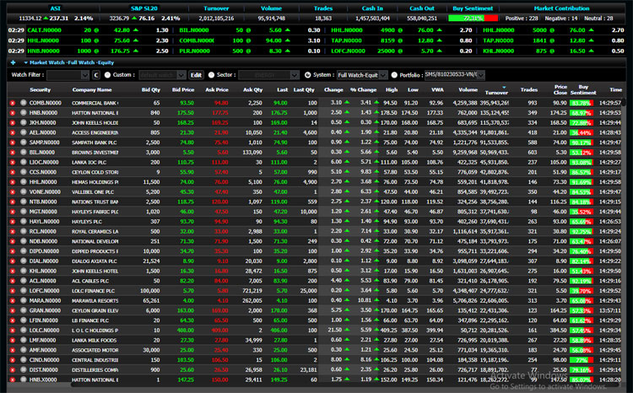Remove DIAL.N0000 using red X icon
The image size is (633, 393).
pos(13,261)
